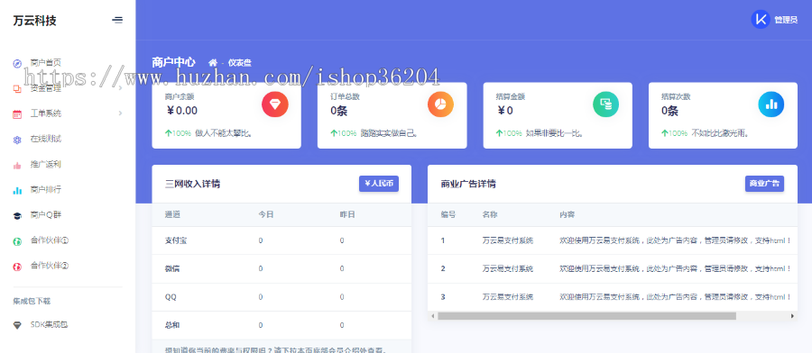Screen dimensions: 812x353
Task: Click the blue bar chart icon on 结算次数 card
Action: [771, 104]
